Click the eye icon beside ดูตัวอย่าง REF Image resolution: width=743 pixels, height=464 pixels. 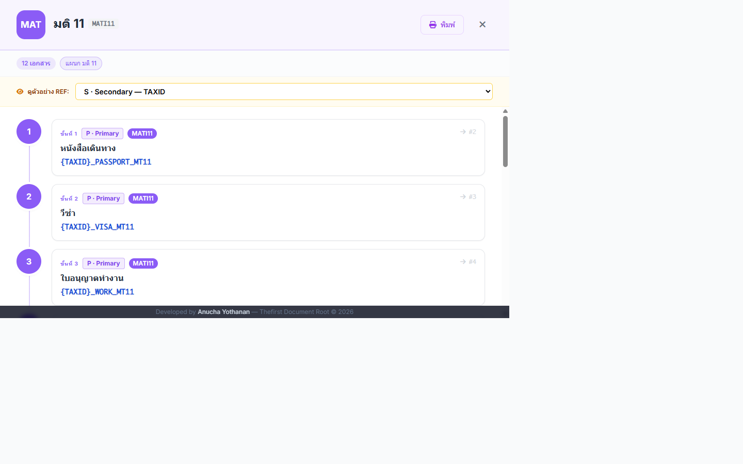[x=20, y=92]
